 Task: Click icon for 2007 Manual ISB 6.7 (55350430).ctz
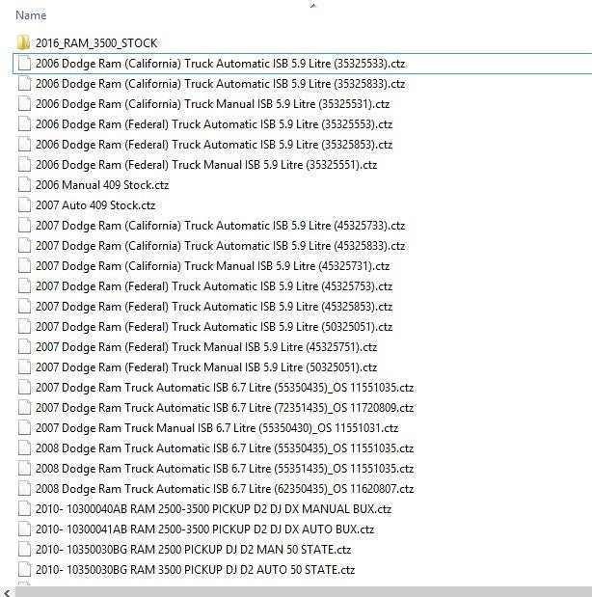pyautogui.click(x=24, y=427)
